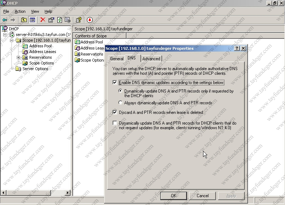
Task: Click the Forward arrow toolbar icon
Action: (x=13, y=20)
